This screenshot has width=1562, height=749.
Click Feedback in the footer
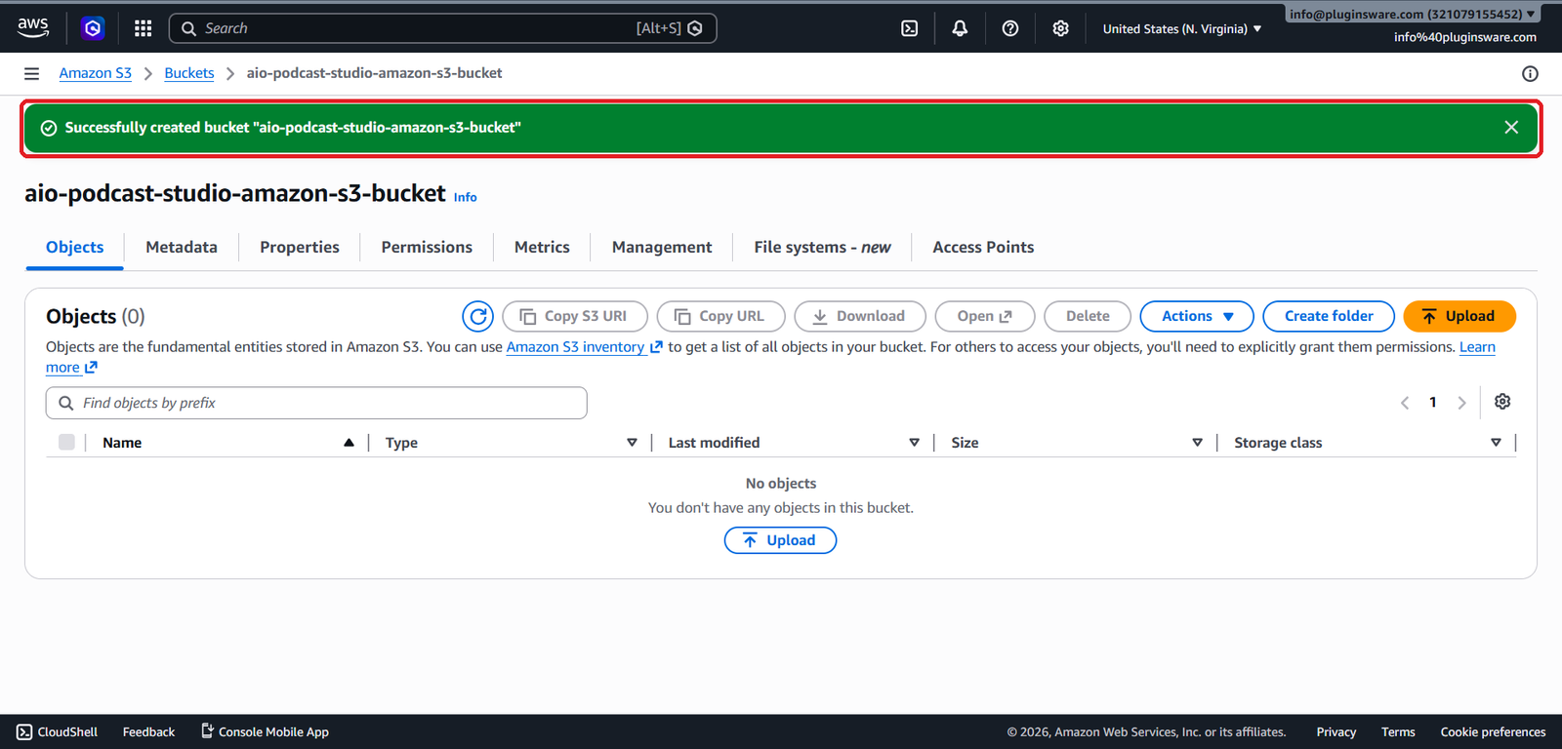click(148, 732)
